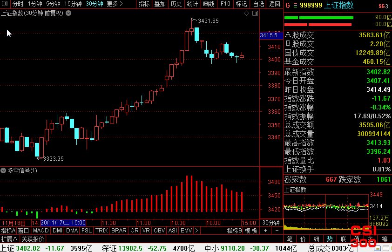
Task: Open the 叠加 overlay menu
Action: (x=160, y=4)
